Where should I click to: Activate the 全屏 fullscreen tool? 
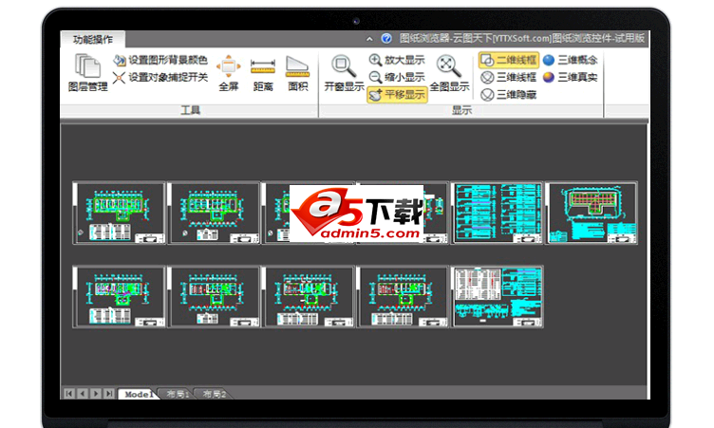pyautogui.click(x=229, y=73)
